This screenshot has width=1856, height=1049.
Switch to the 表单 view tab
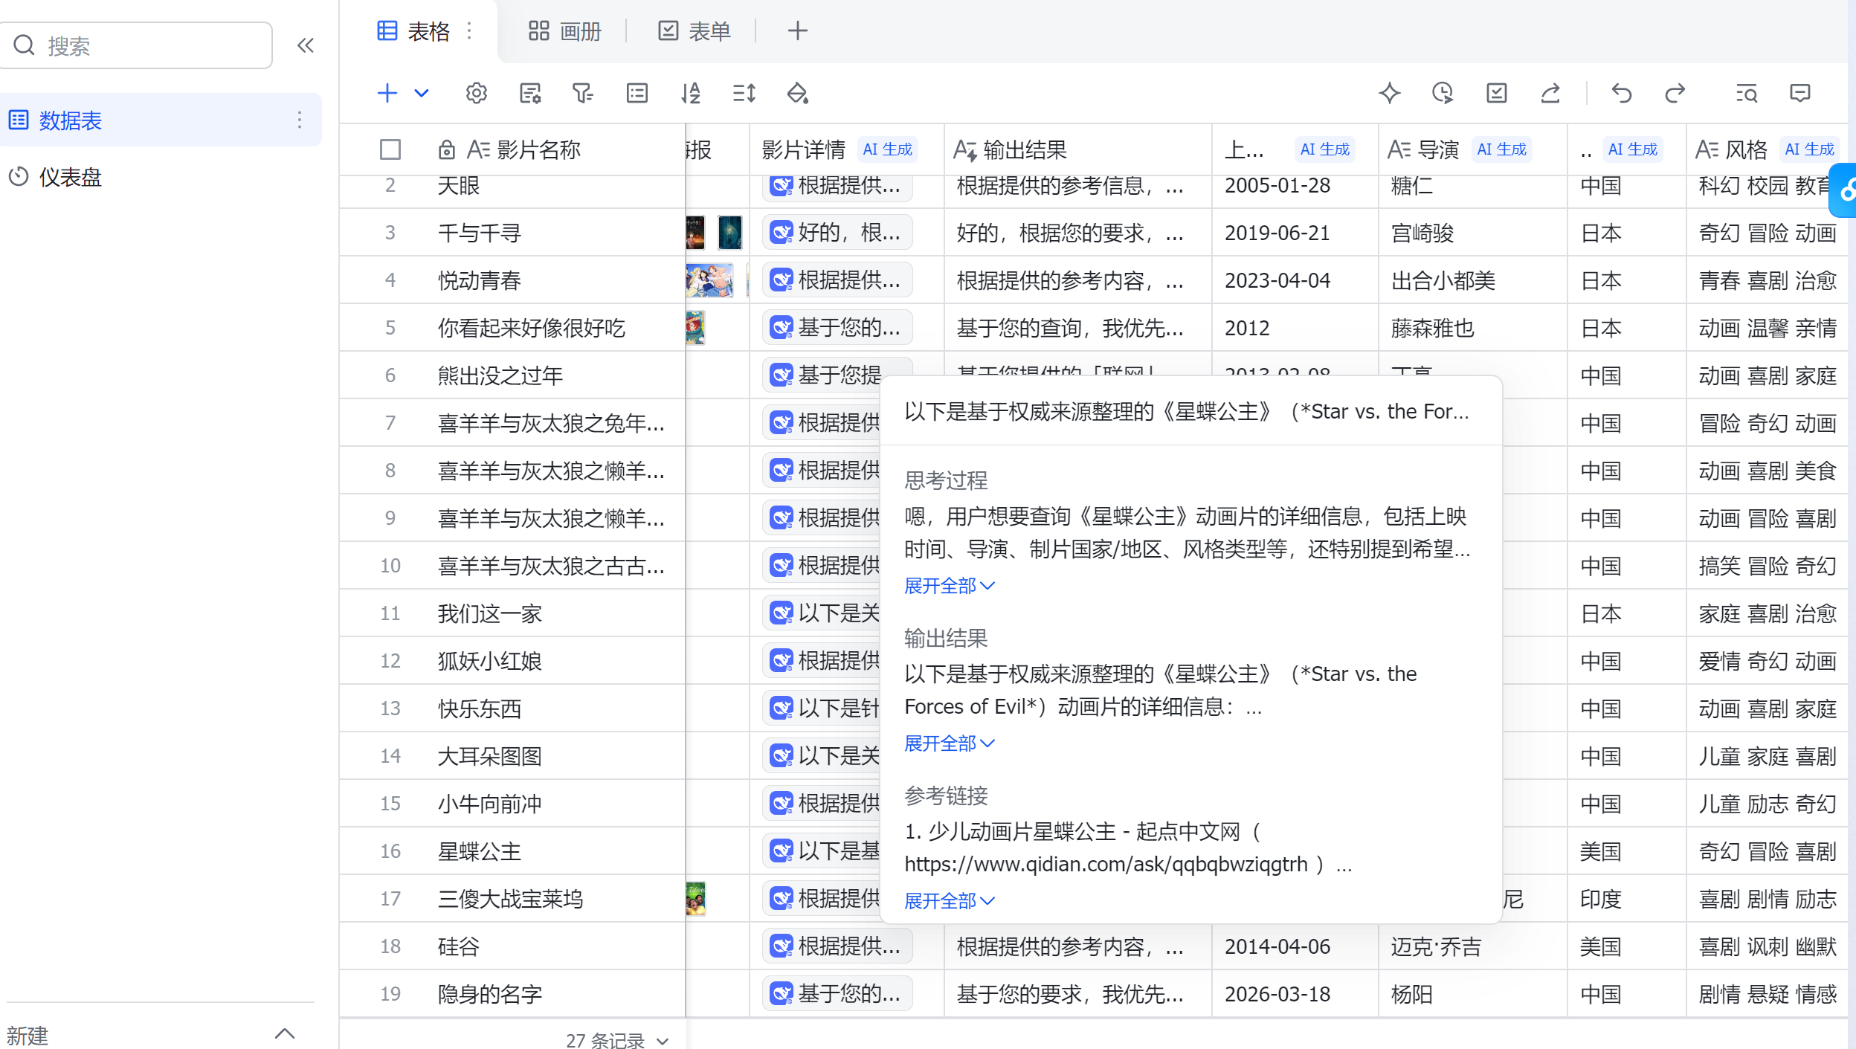[x=695, y=31]
